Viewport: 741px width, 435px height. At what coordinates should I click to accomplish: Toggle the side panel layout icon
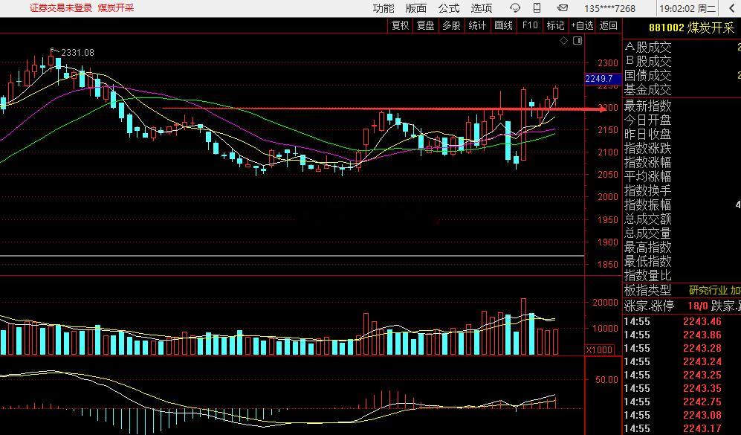tap(577, 41)
